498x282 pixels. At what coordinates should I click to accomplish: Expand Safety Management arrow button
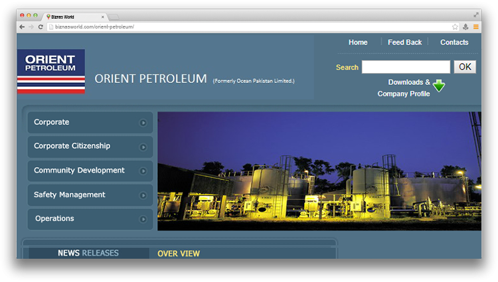pos(143,195)
